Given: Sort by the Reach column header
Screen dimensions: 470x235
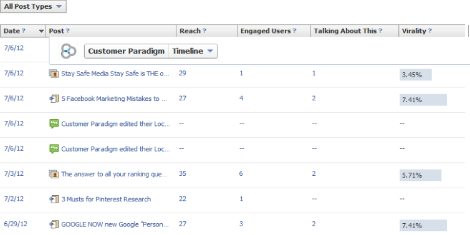Looking at the screenshot, I should coord(206,31).
